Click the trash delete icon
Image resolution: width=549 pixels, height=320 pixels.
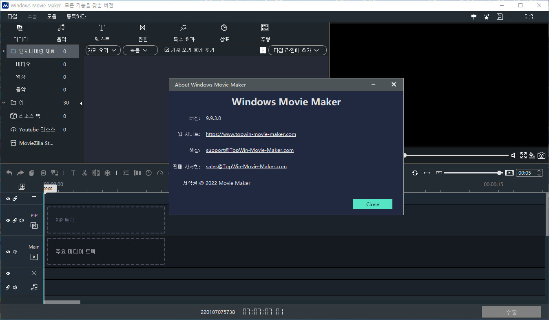point(43,173)
